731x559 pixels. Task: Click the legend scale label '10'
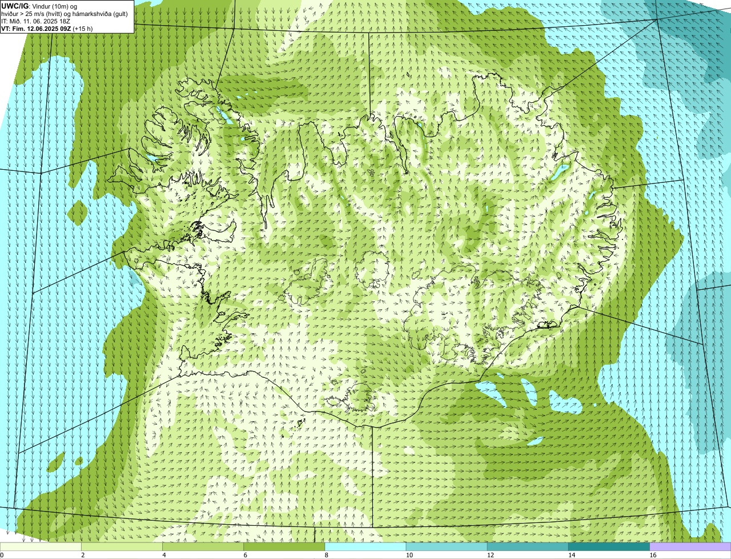[x=409, y=555]
